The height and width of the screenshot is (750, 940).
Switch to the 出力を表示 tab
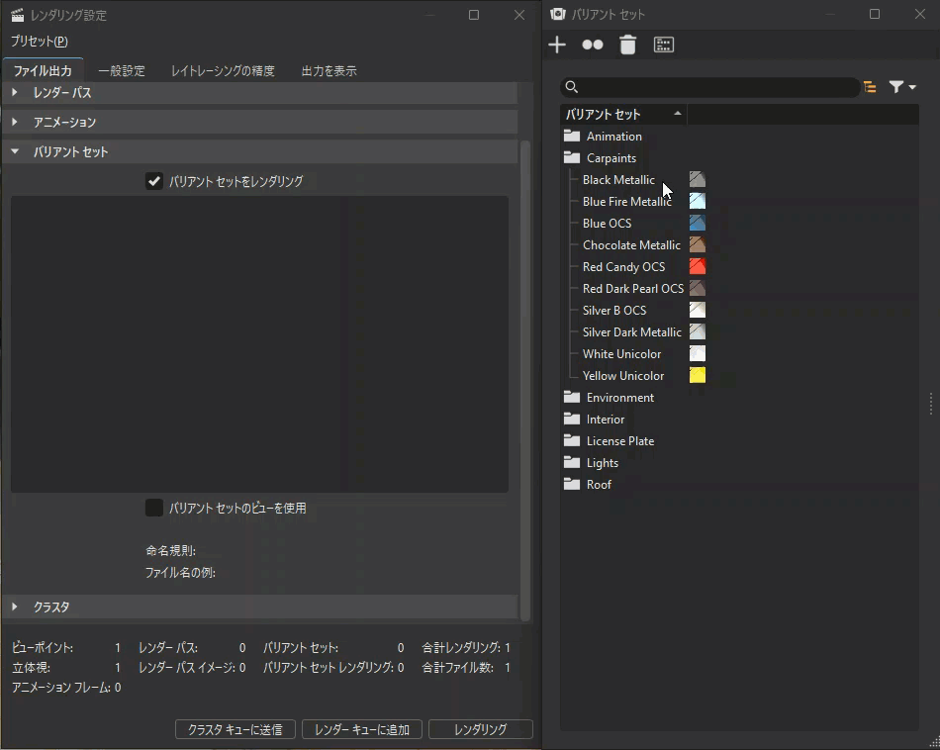[329, 70]
